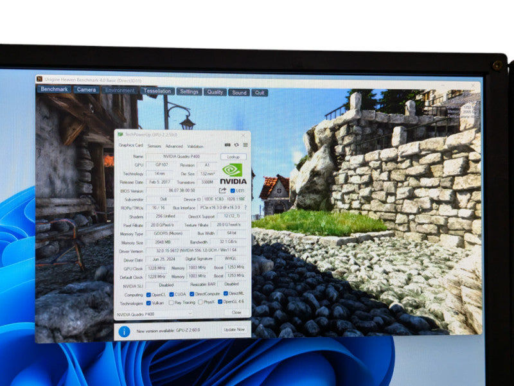Image resolution: width=514 pixels, height=386 pixels.
Task: Click the Driver Version field
Action: (x=196, y=250)
